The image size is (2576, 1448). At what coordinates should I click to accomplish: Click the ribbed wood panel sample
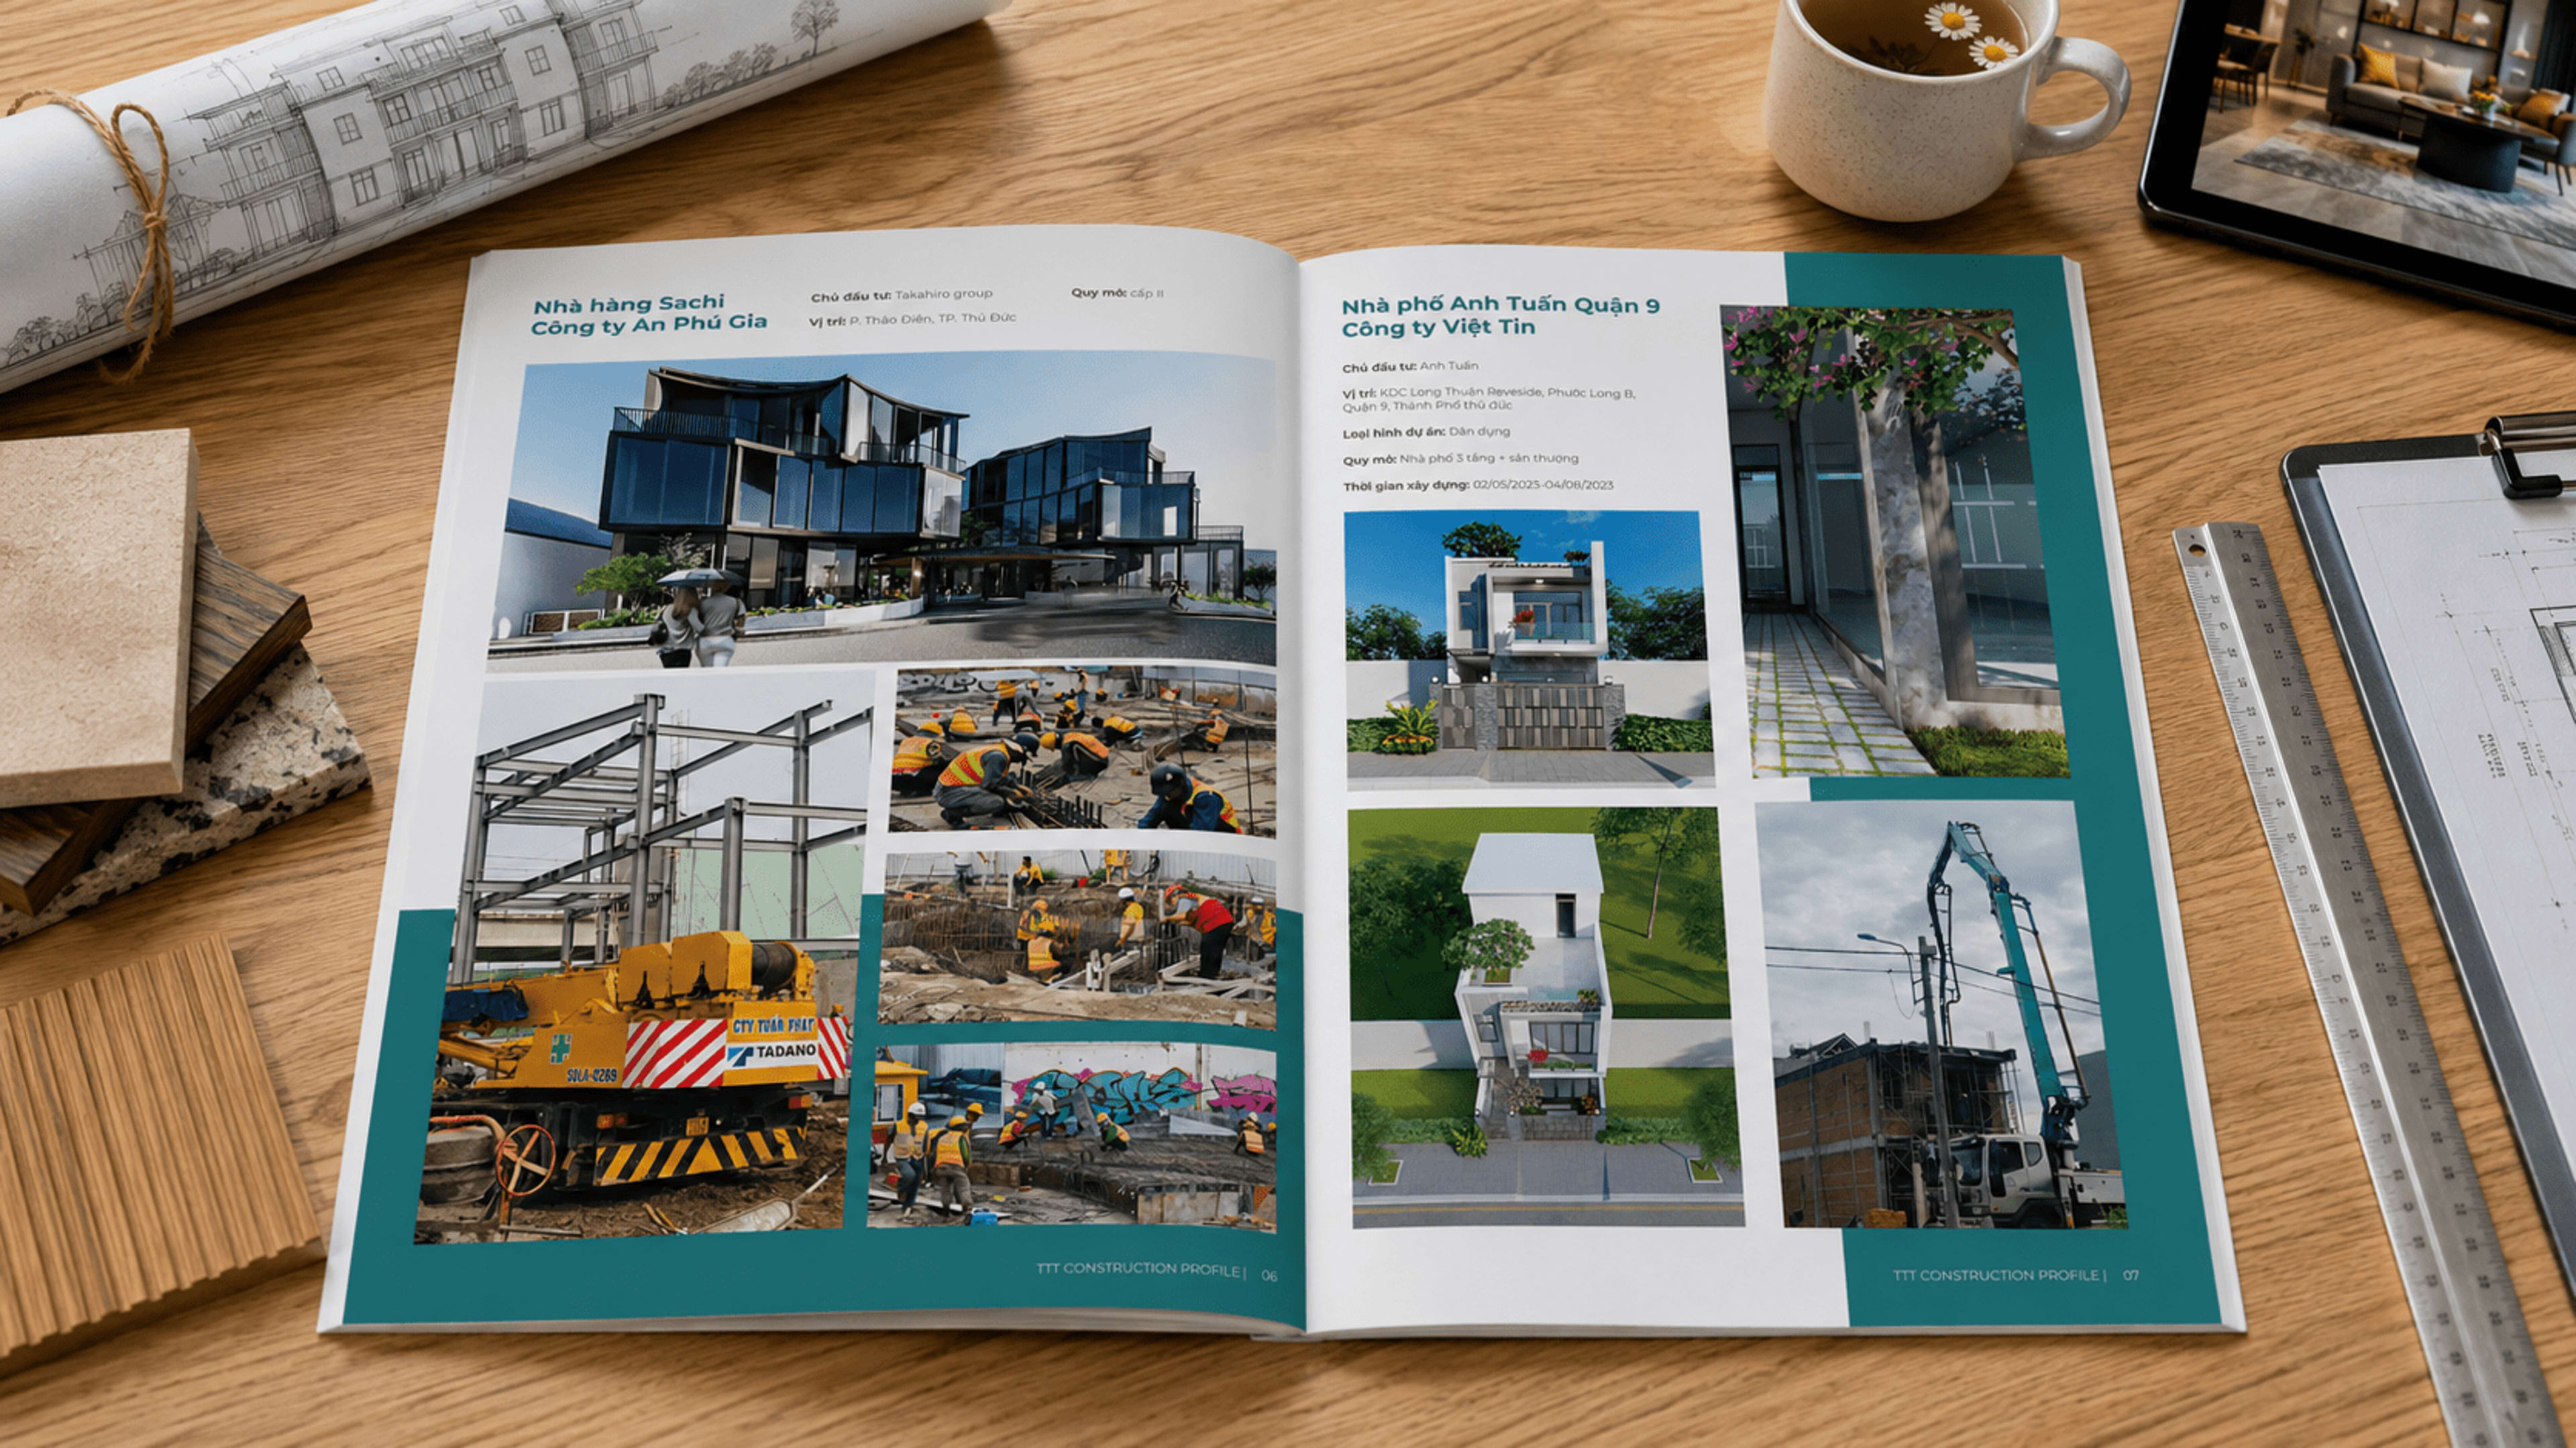coord(150,1140)
